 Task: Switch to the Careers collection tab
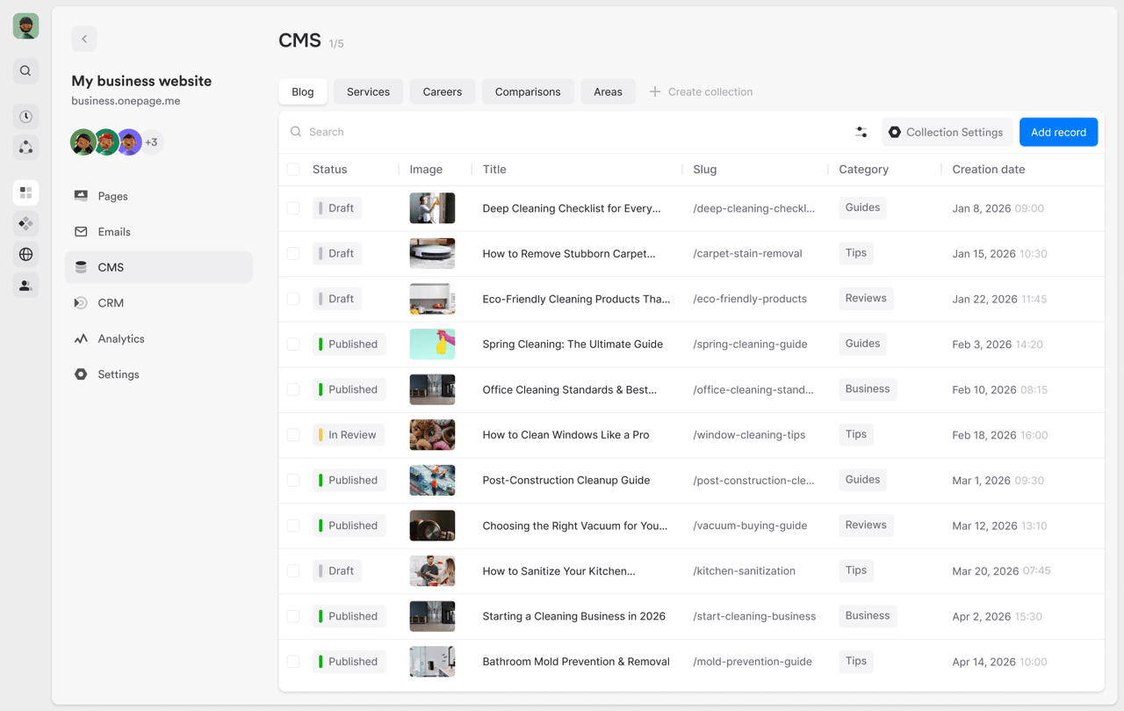(443, 91)
